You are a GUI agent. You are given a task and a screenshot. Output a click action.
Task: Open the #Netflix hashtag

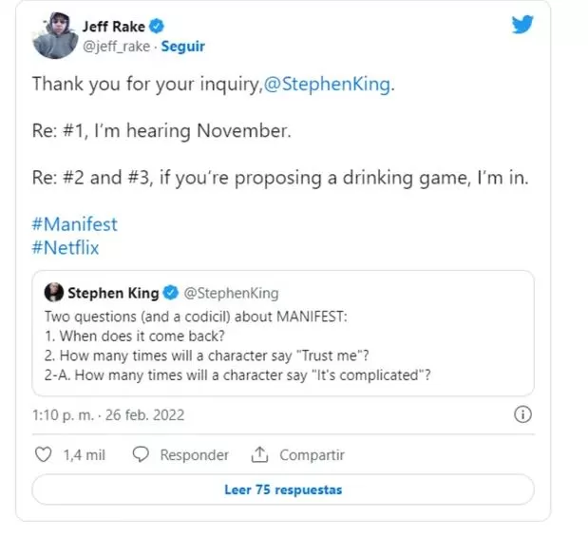coord(66,248)
